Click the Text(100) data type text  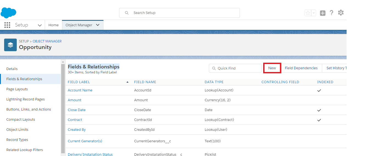click(213, 141)
